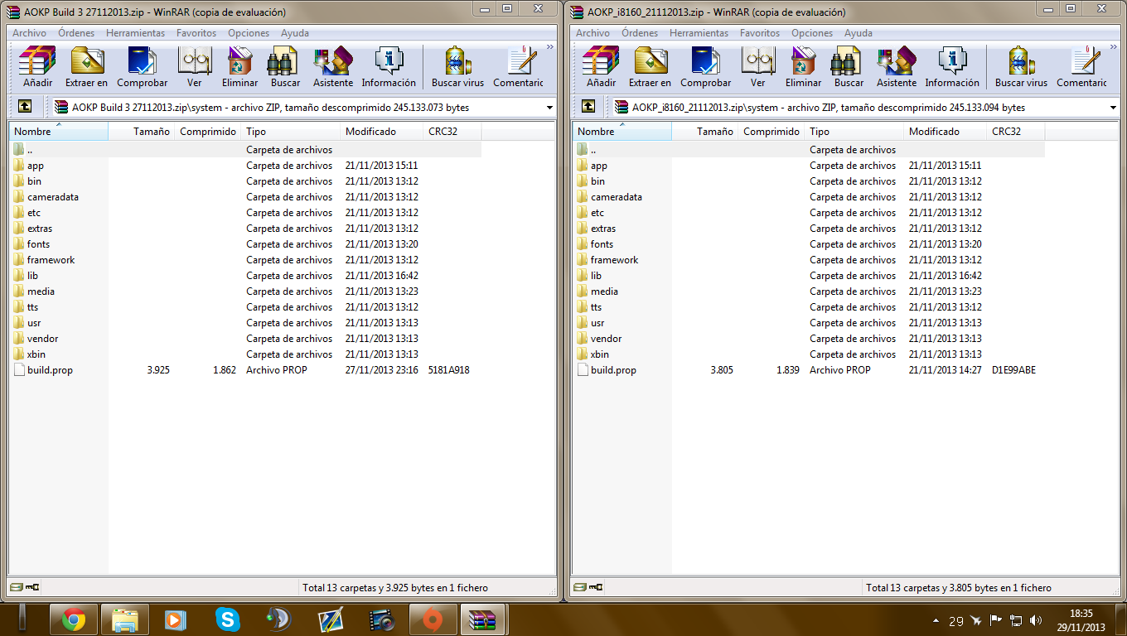Sort by the Tipo column in the AOKP_i8160 window
Image resolution: width=1127 pixels, height=636 pixels.
[854, 132]
